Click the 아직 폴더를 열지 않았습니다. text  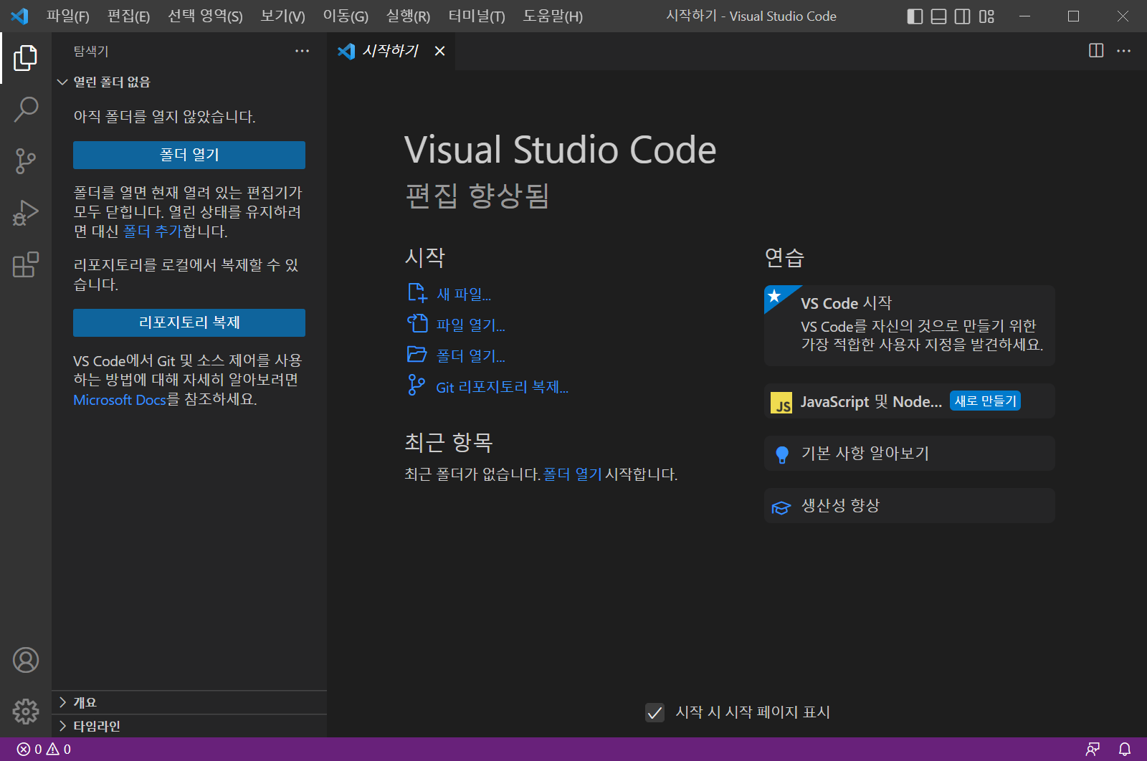click(165, 117)
